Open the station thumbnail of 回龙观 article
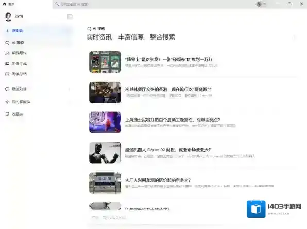This screenshot has height=229, width=307. tap(105, 183)
